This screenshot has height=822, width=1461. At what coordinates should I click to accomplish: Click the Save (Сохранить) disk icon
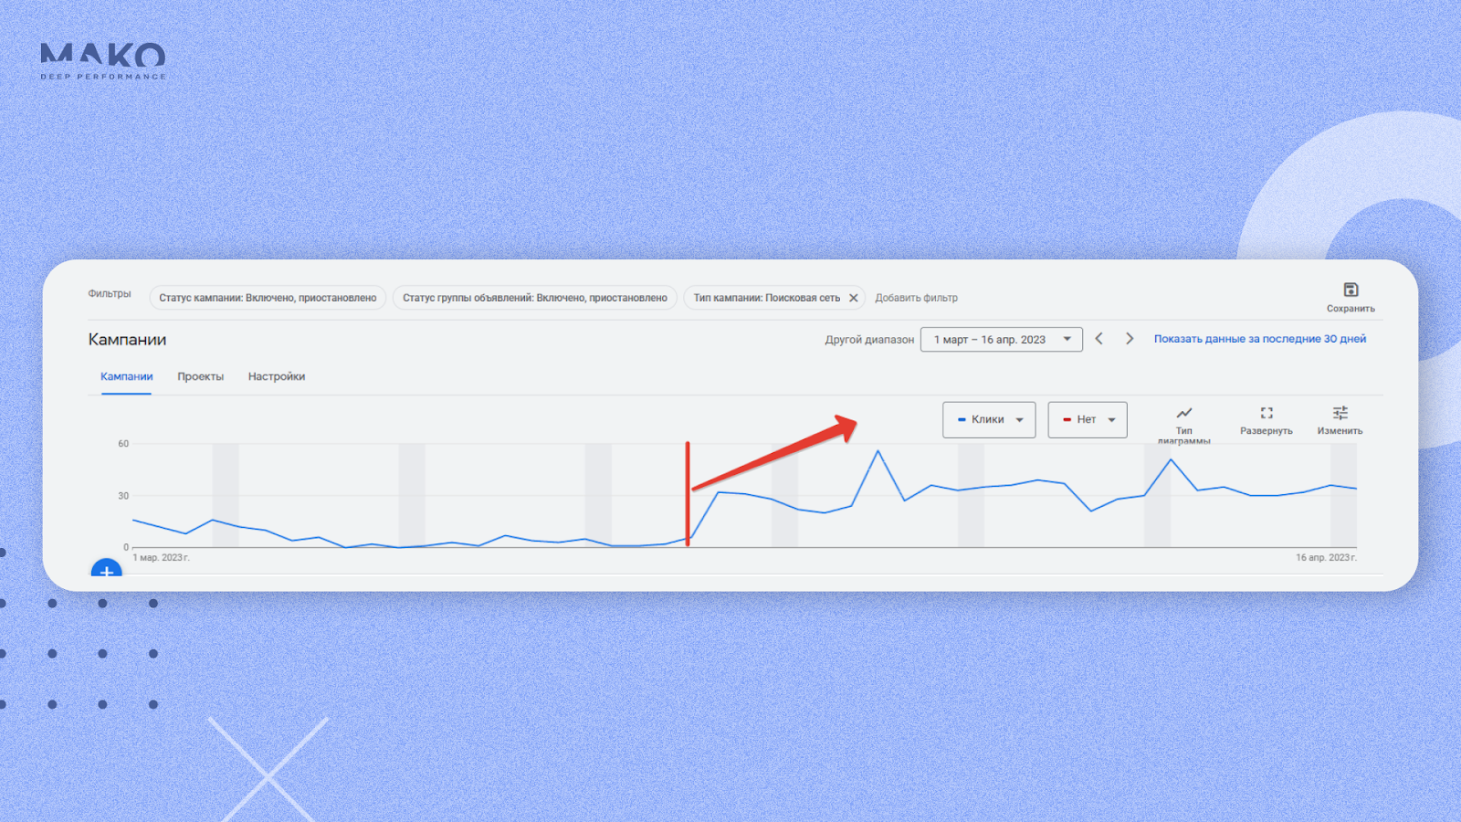click(1351, 290)
